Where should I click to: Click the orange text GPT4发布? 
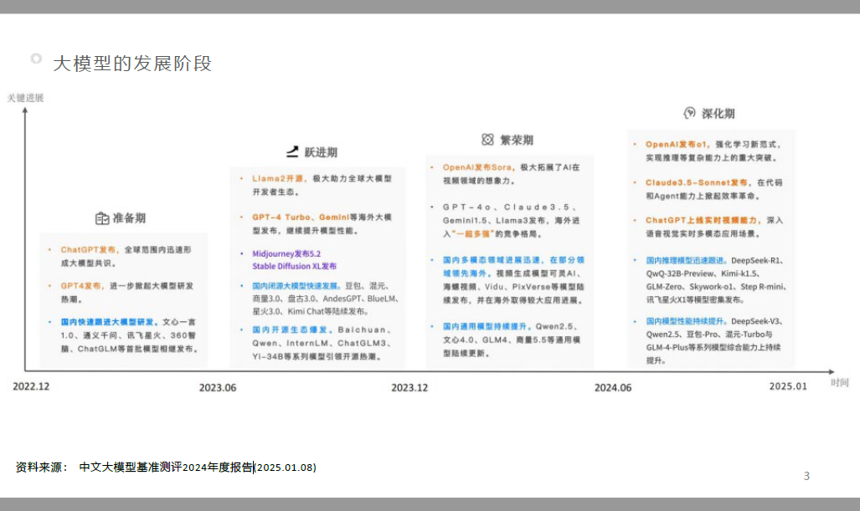point(82,286)
